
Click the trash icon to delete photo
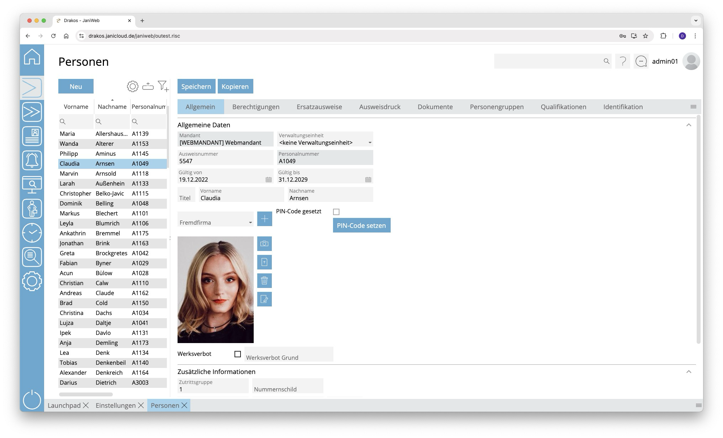(264, 281)
